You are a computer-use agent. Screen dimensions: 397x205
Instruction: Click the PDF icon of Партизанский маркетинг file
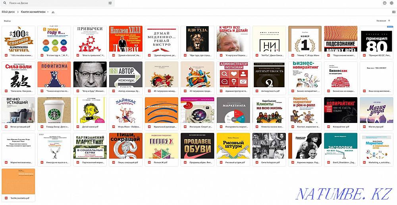click(78, 163)
